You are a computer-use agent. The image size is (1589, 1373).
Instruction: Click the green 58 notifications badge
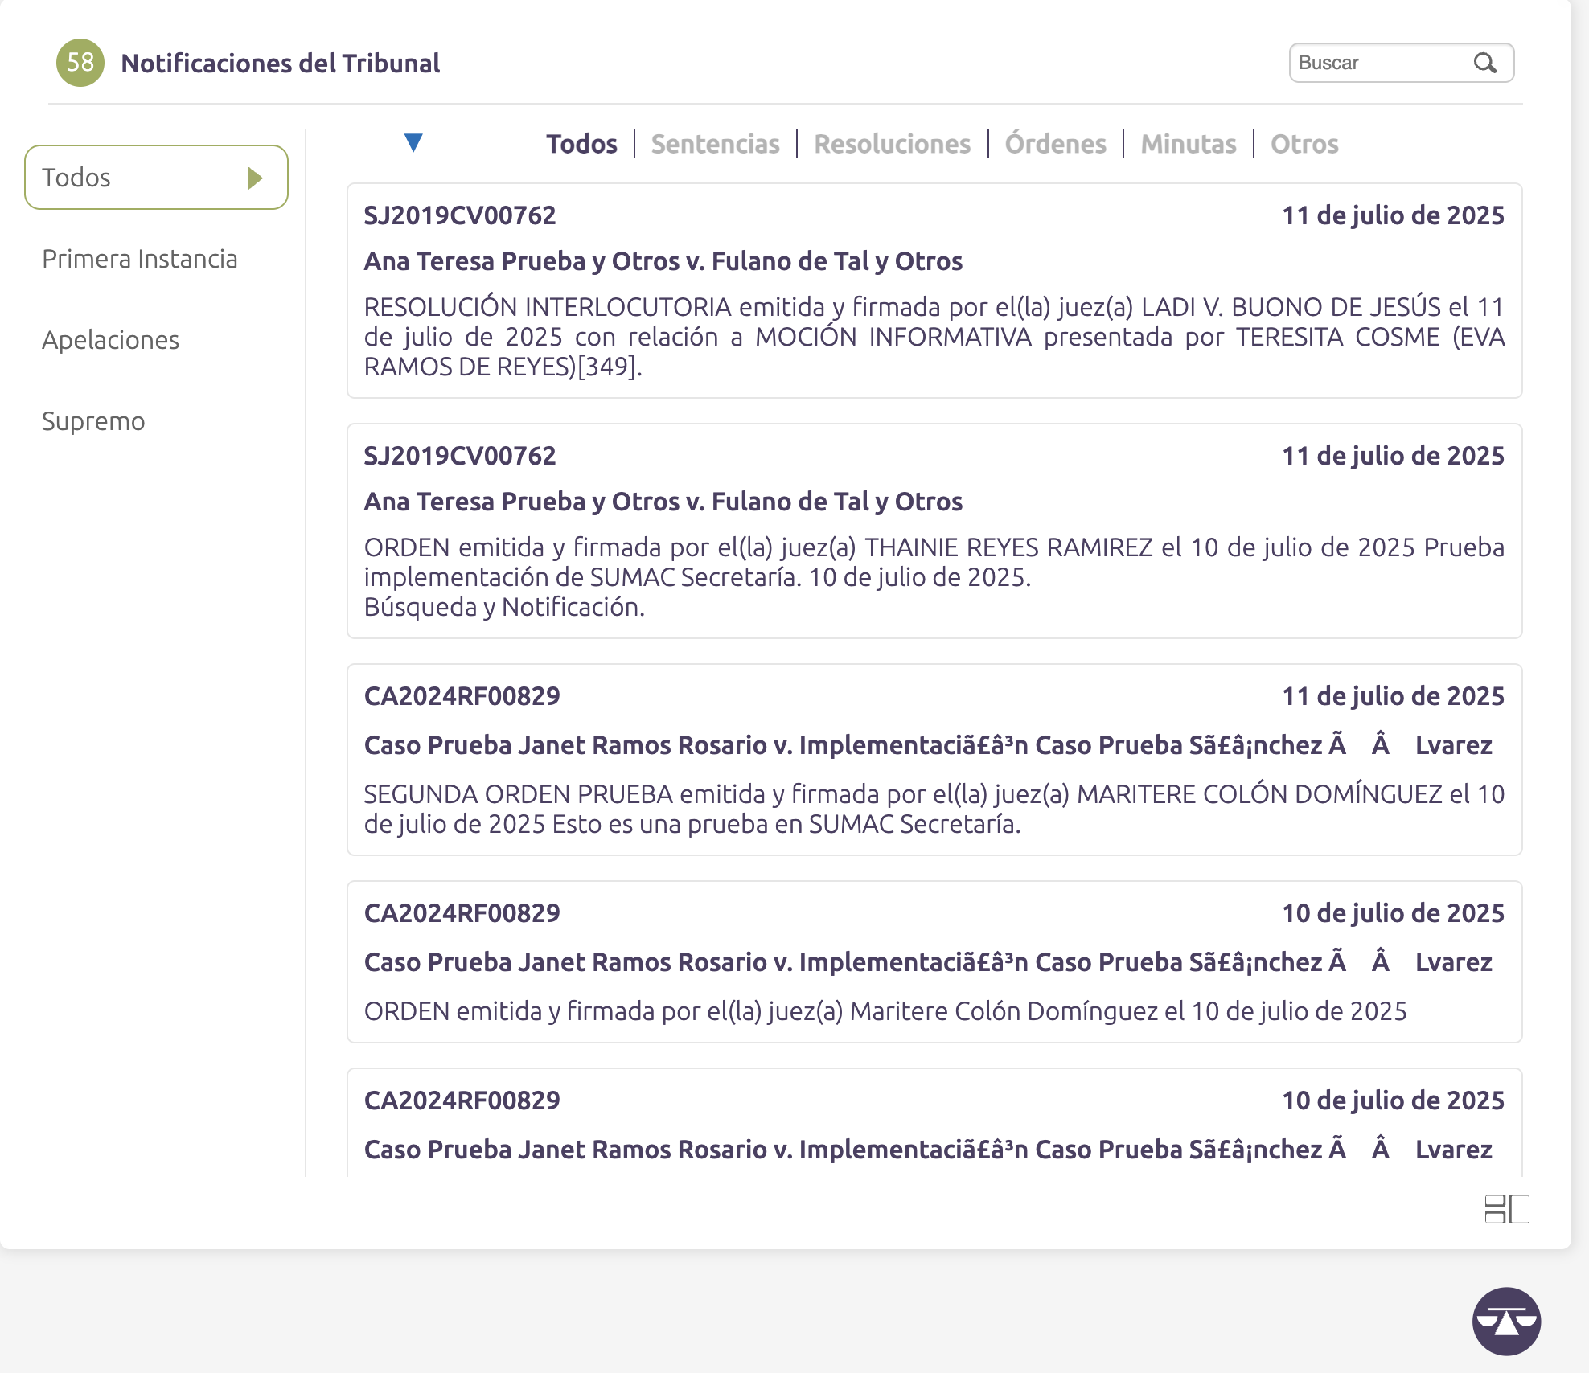click(80, 63)
